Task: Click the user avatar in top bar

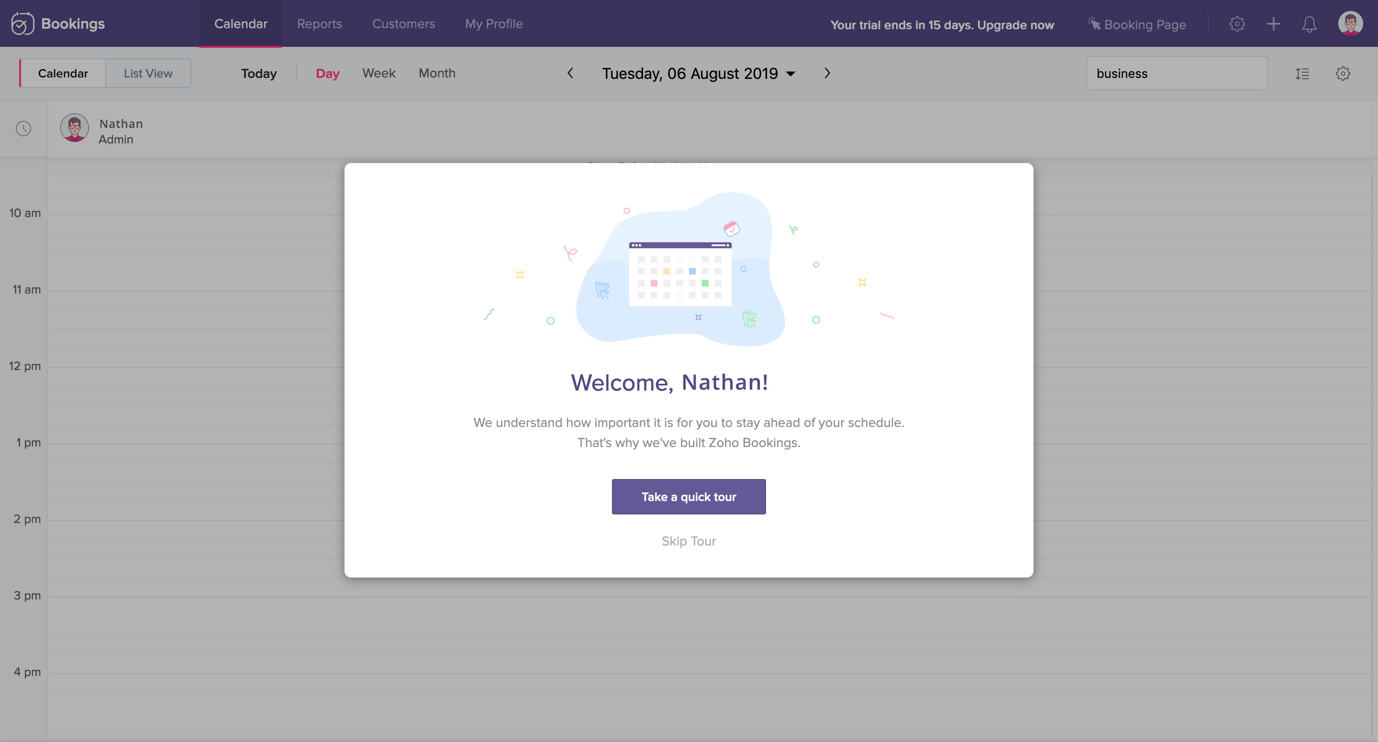Action: tap(1350, 23)
